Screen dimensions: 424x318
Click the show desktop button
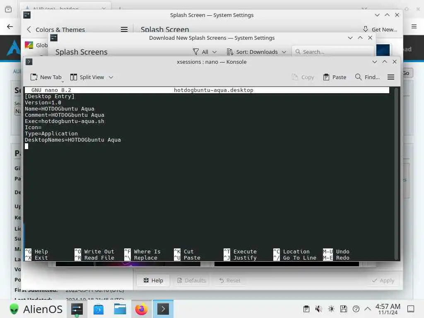(x=411, y=309)
